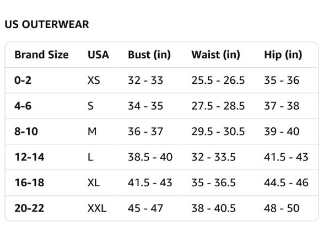Select the Brand Size column header
The height and width of the screenshot is (243, 324).
[41, 55]
